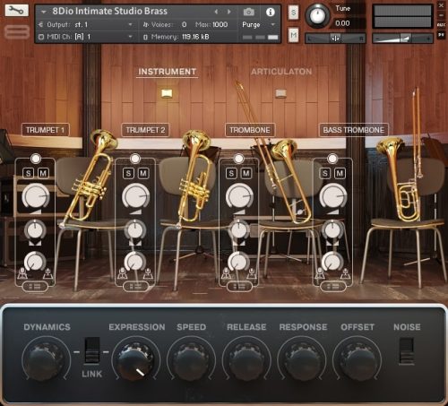
Task: Click the close-mic icon under Trombone
Action: [226, 273]
